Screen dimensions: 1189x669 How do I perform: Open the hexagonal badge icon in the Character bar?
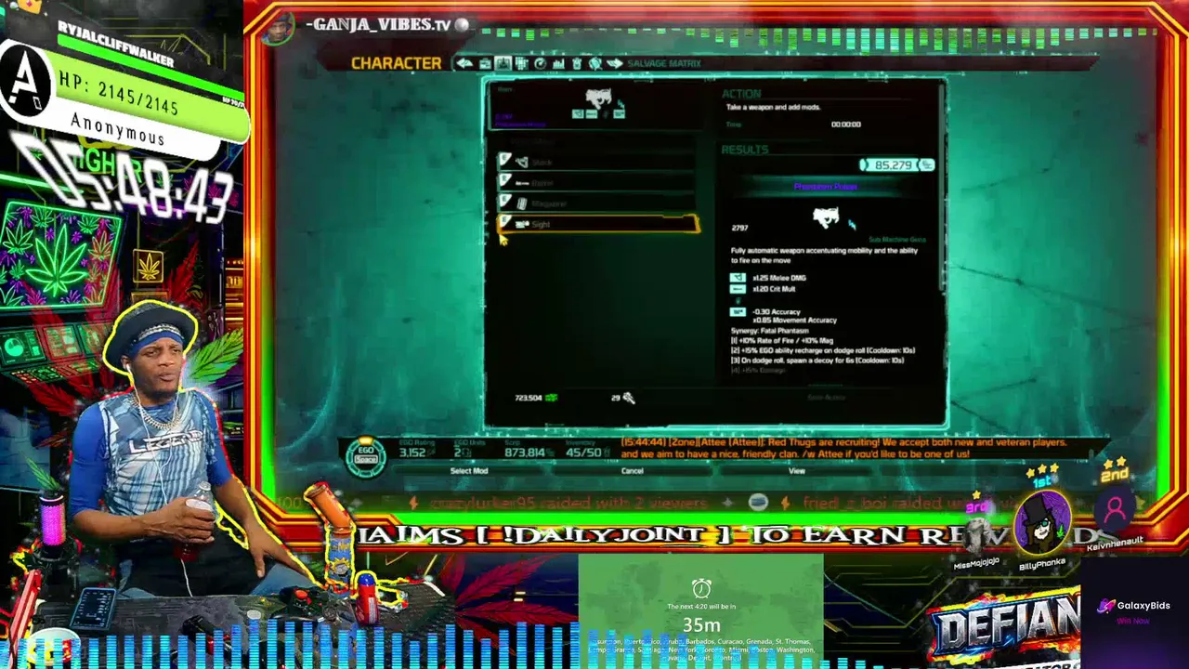(x=595, y=63)
